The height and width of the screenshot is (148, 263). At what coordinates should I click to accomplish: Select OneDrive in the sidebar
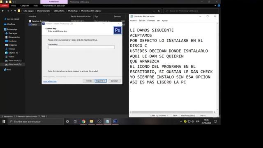click(x=11, y=24)
